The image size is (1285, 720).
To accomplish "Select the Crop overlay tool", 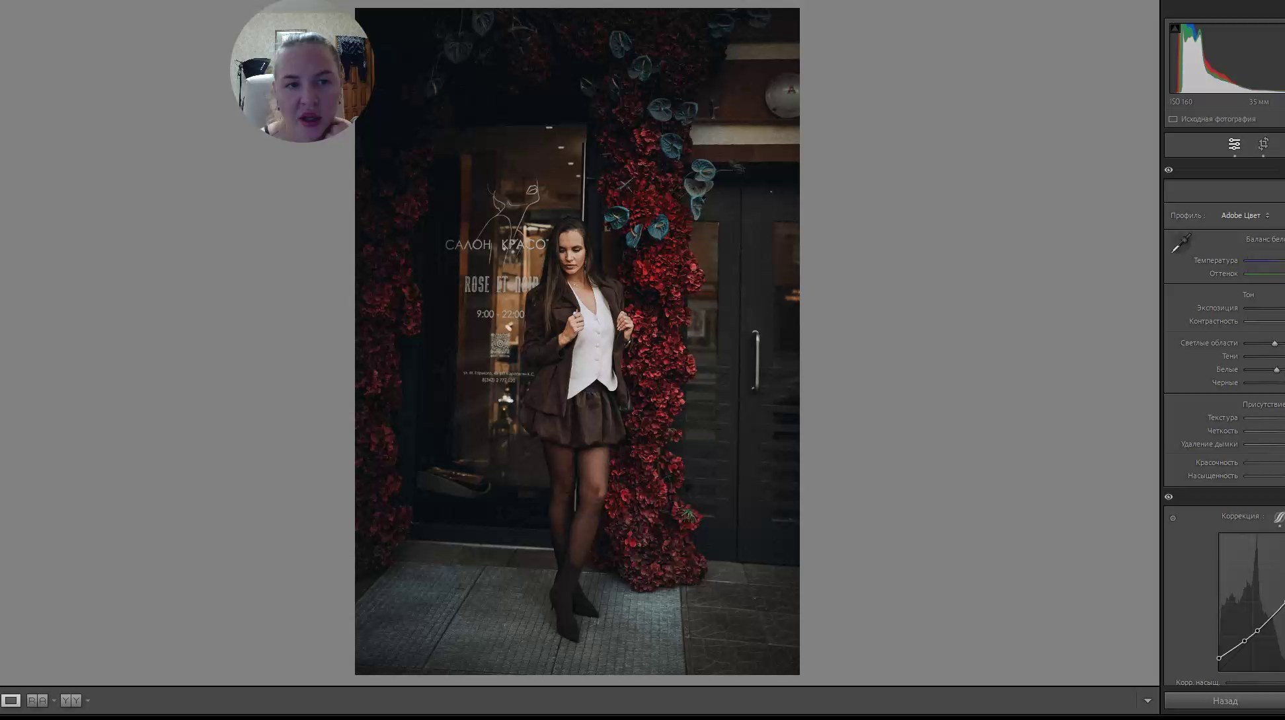I will [x=1263, y=144].
